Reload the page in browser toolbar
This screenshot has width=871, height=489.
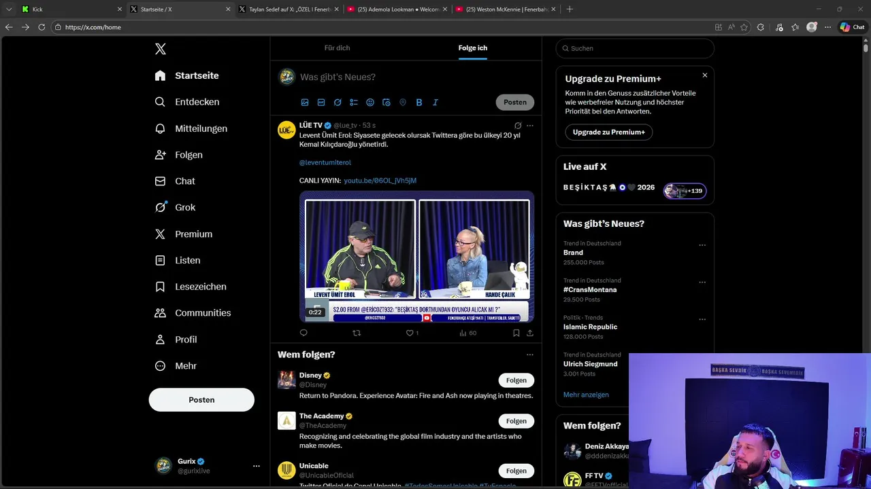click(x=42, y=27)
